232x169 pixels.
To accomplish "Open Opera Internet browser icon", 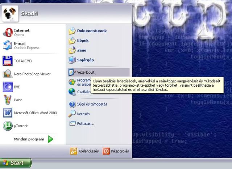I will [8, 33].
